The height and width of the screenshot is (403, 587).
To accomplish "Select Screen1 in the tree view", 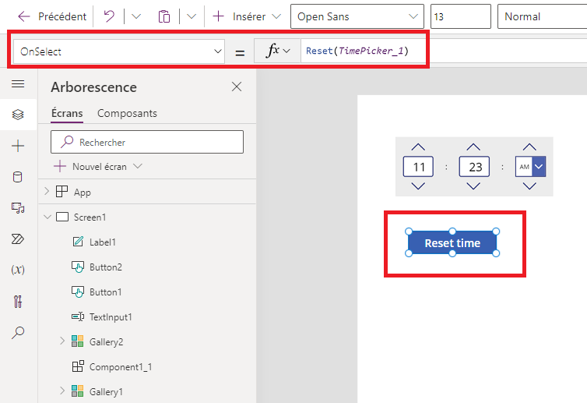I will 90,217.
